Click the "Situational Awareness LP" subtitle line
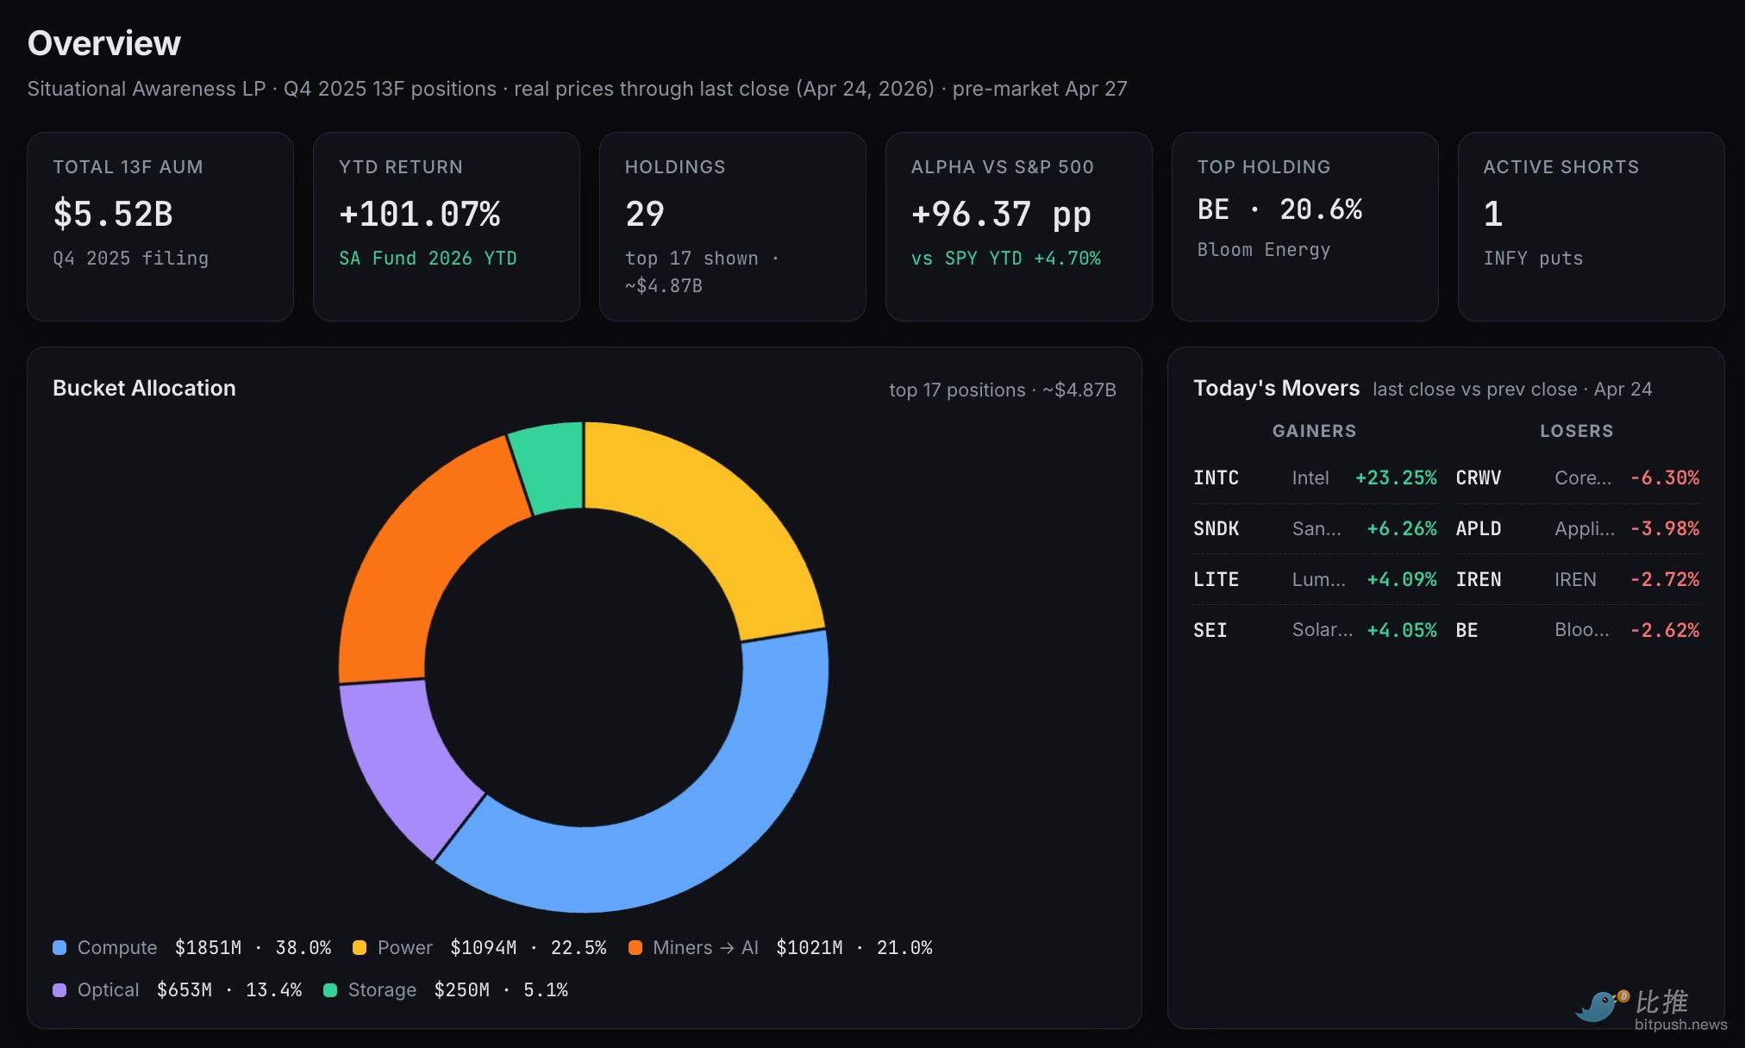Screen dimensions: 1745x1048 point(578,89)
